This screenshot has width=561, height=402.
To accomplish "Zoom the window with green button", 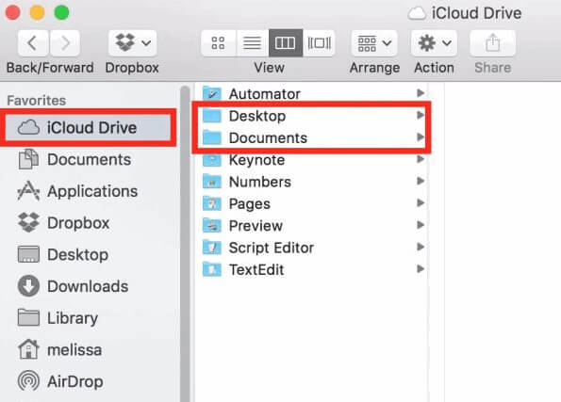I will (61, 12).
